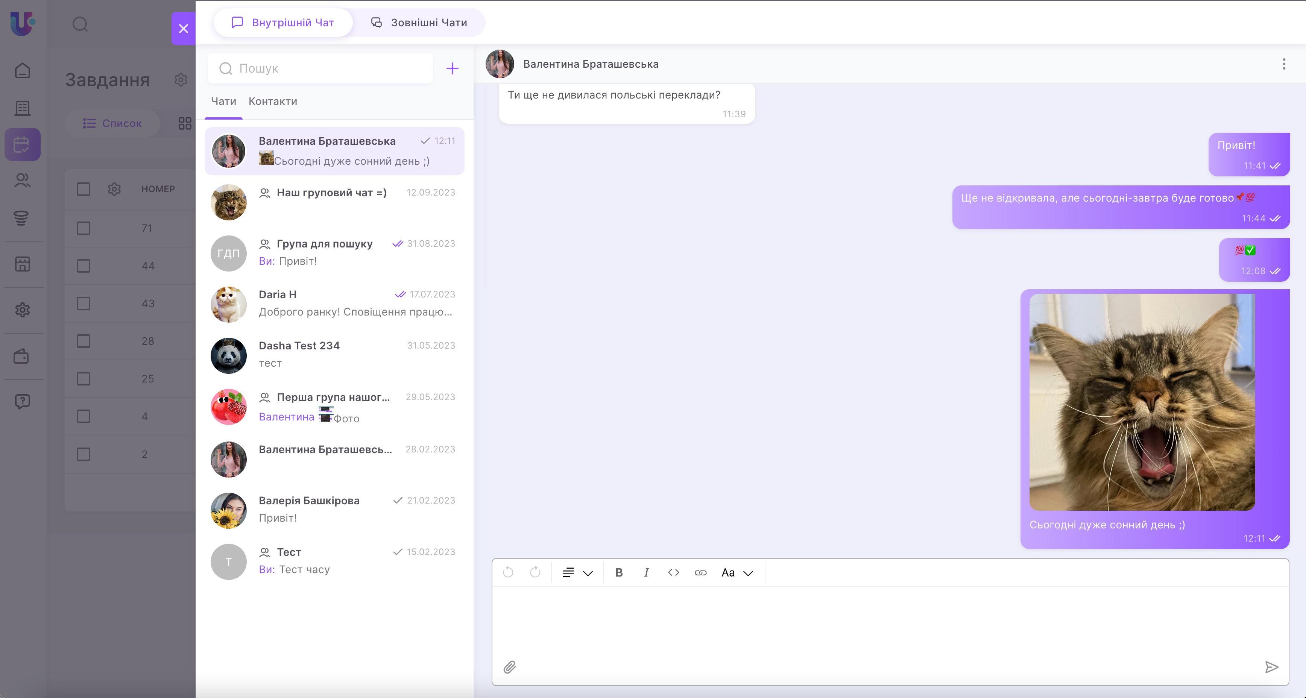Insert hyperlink using the link icon
The width and height of the screenshot is (1306, 698).
(700, 572)
